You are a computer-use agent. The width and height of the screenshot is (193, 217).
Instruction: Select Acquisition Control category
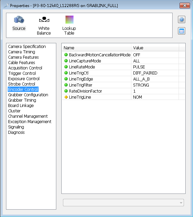coord(25,68)
